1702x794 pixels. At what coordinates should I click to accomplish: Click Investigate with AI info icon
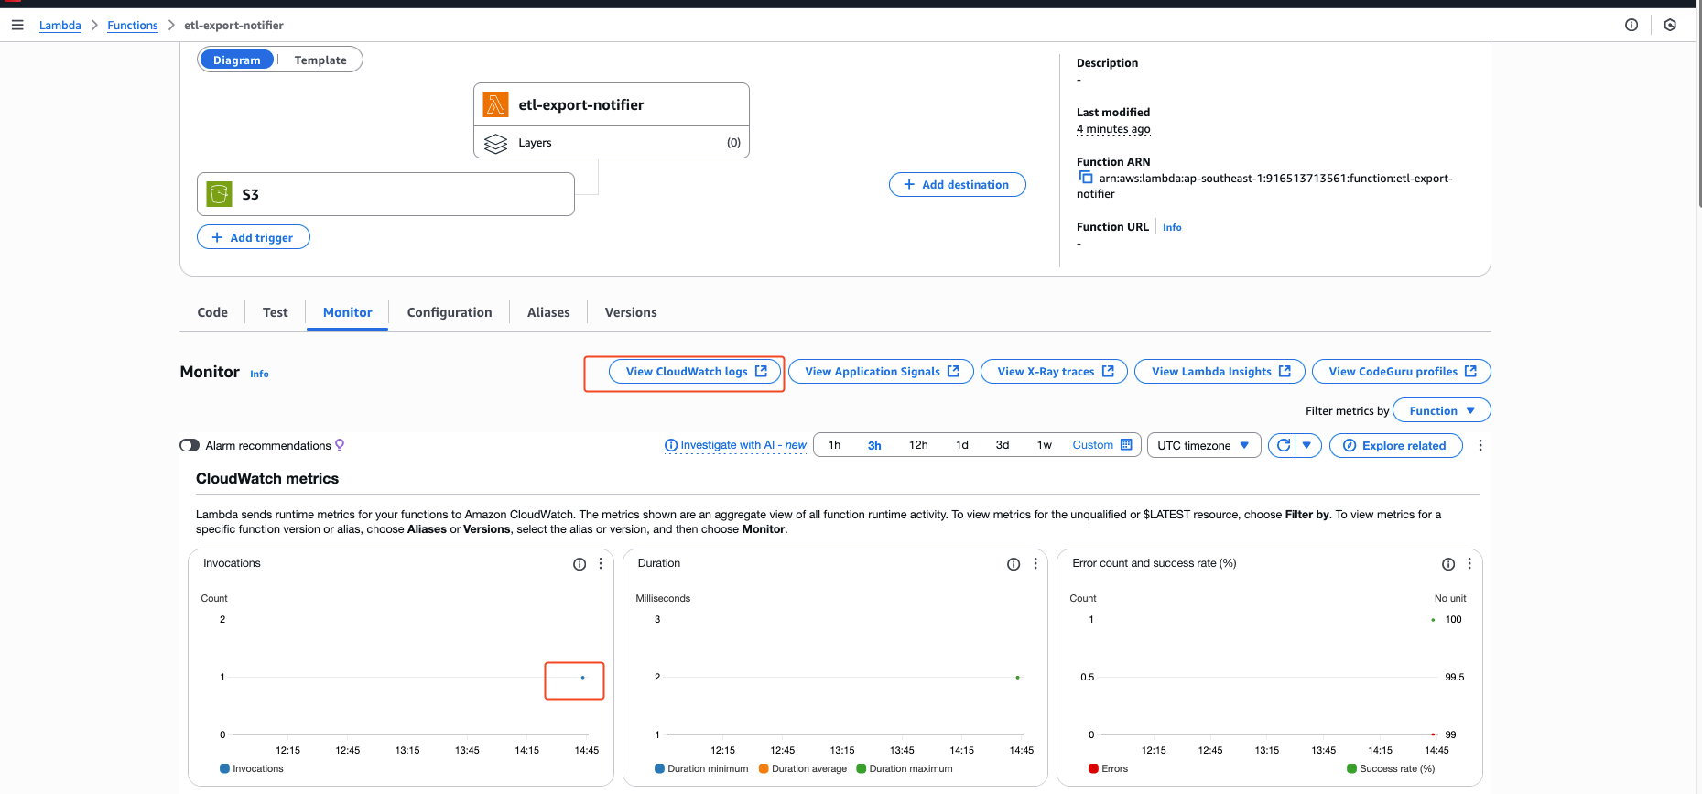tap(671, 445)
